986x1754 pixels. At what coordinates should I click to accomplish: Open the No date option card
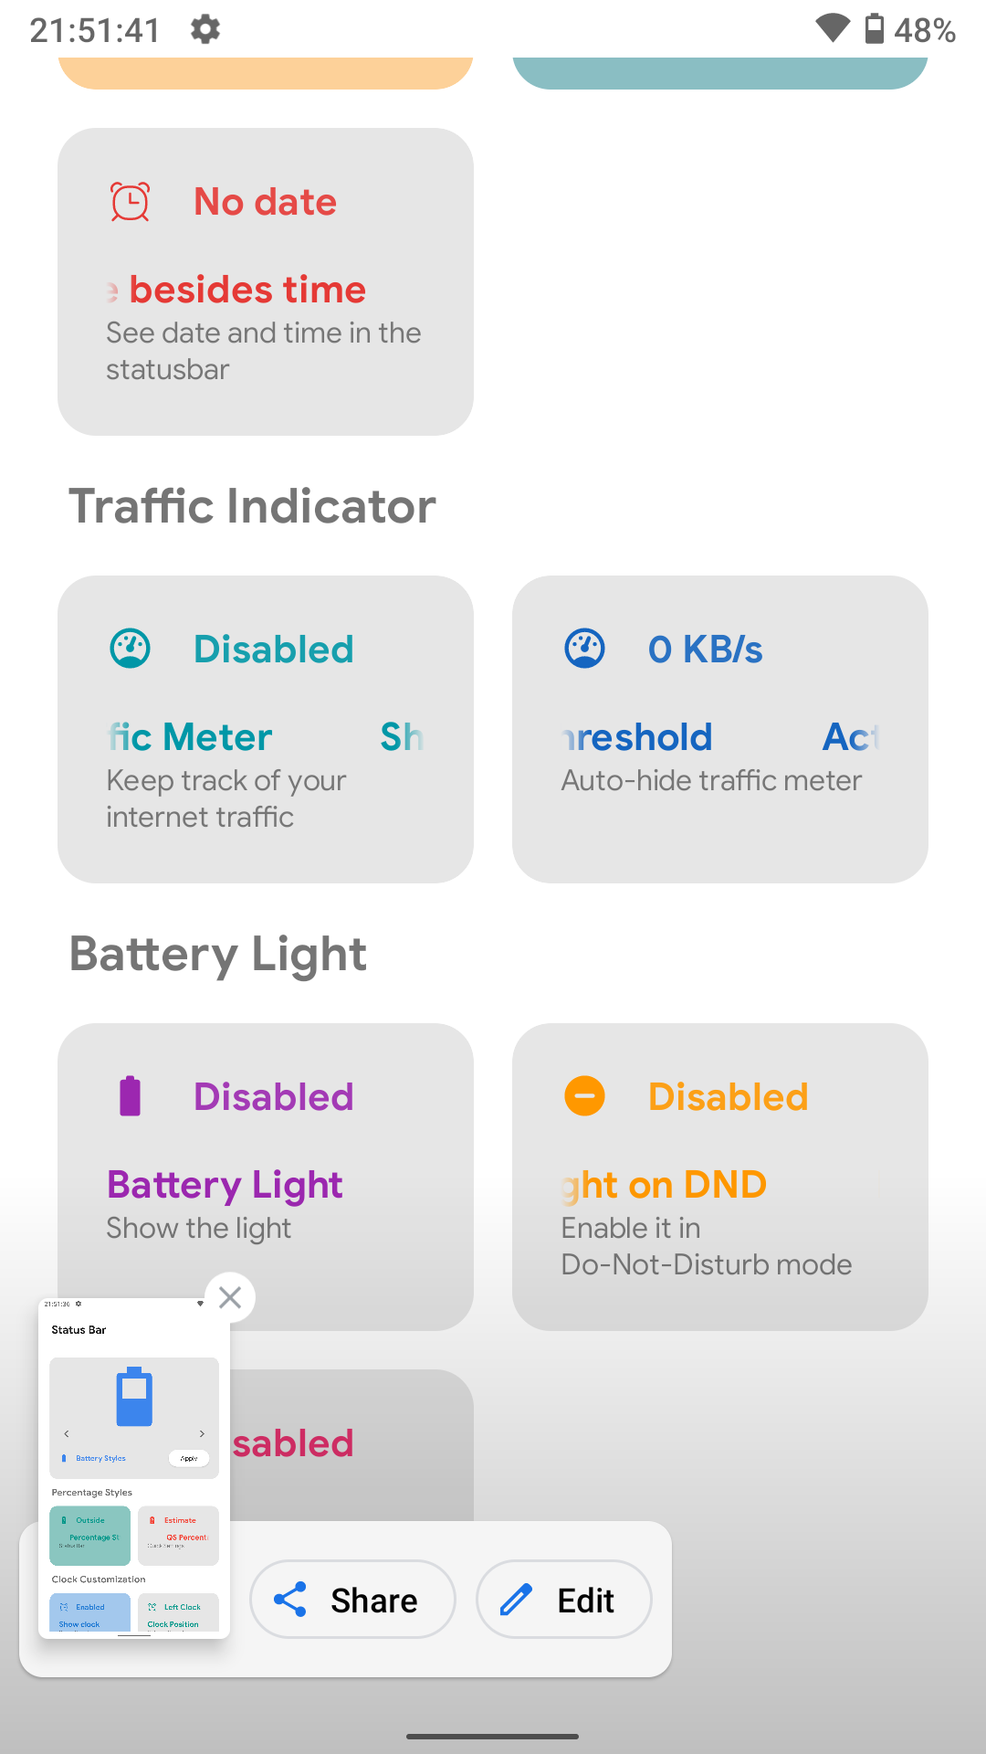tap(266, 281)
